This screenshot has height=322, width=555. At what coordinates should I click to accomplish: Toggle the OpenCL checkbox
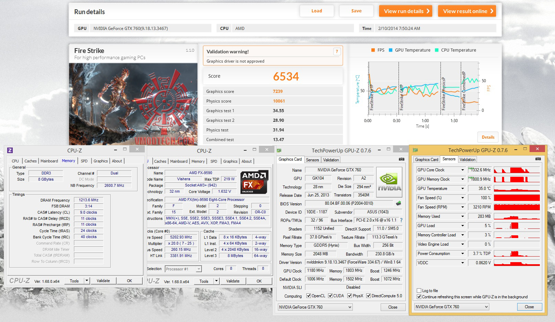pos(309,296)
